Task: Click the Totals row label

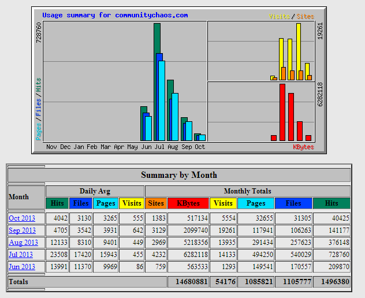Action: [x=18, y=282]
